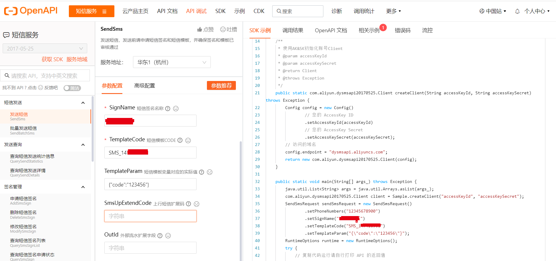This screenshot has width=556, height=261.
Task: Collapse the 短信发送 section
Action: coord(83,103)
